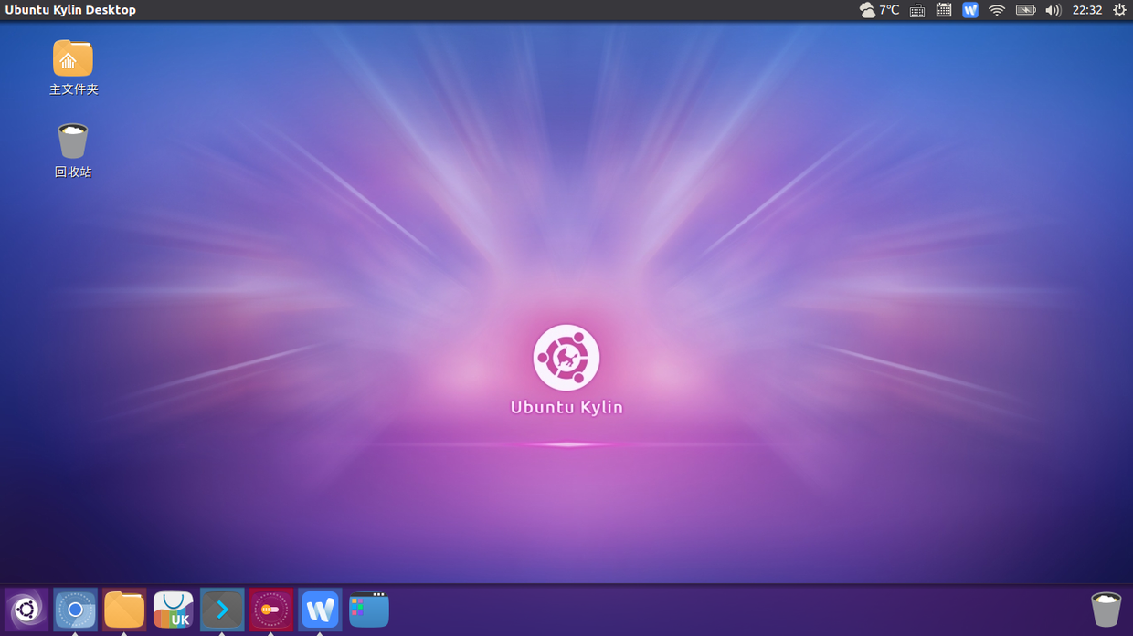Image resolution: width=1133 pixels, height=636 pixels.
Task: Open the UK software center icon
Action: (x=173, y=610)
